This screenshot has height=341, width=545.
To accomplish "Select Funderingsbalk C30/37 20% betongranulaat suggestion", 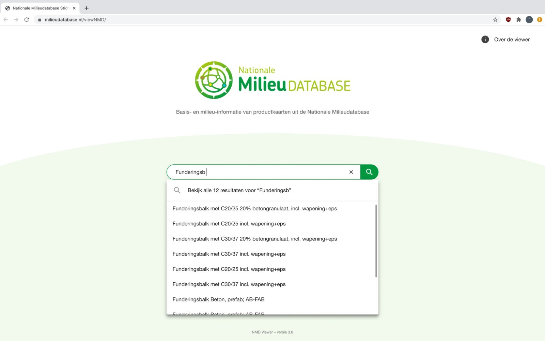I will click(x=271, y=239).
